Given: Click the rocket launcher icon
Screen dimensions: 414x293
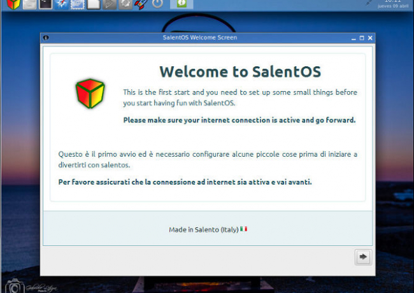Looking at the screenshot, I should coord(141,4).
